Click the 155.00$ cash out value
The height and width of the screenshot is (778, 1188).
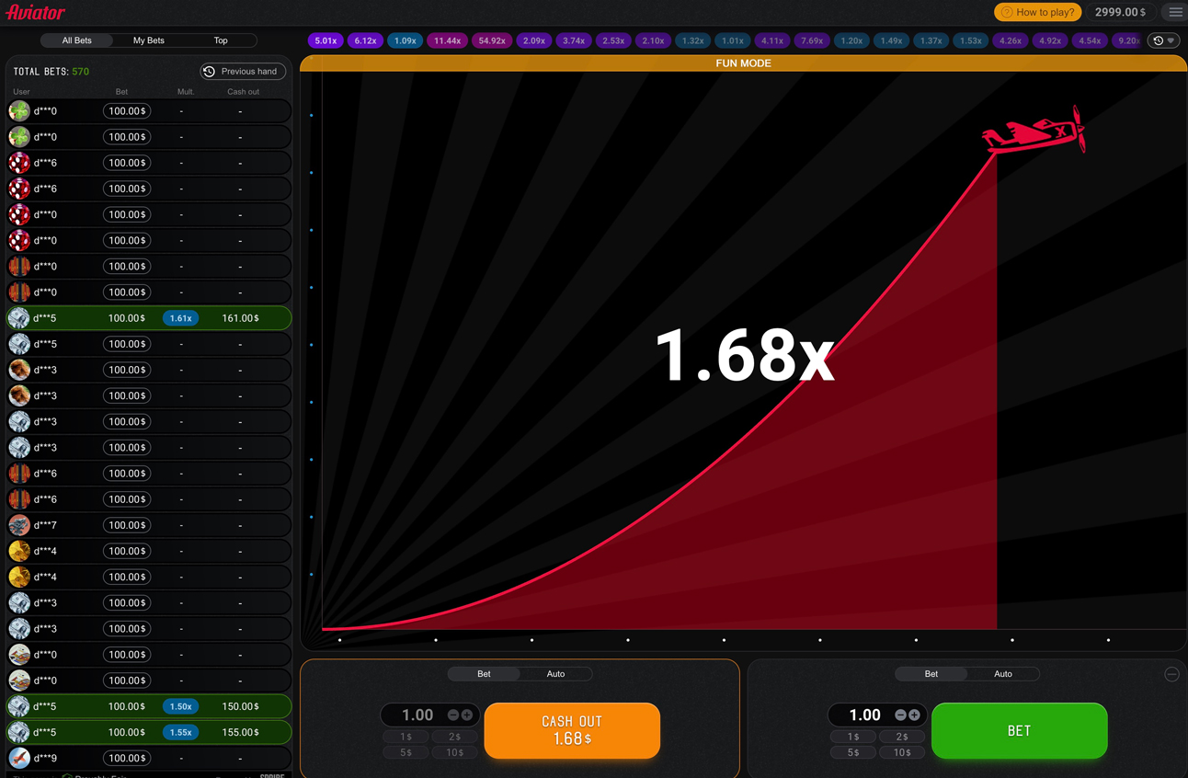(x=241, y=732)
